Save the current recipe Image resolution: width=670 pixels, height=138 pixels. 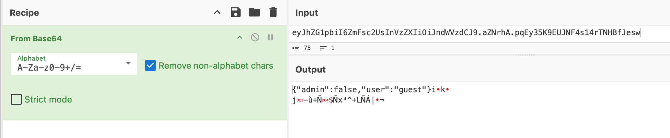(236, 12)
